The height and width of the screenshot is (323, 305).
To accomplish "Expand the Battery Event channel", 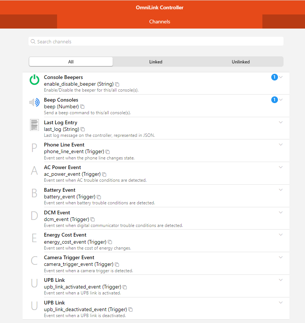I will tap(281, 190).
